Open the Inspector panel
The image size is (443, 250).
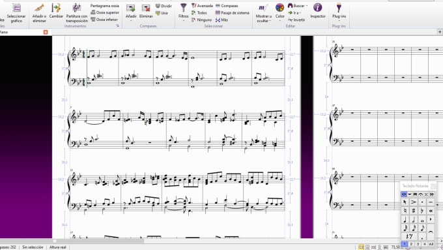coord(318,11)
